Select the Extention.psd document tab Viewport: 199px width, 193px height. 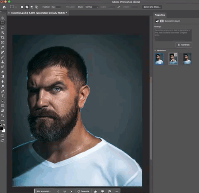[x=39, y=13]
